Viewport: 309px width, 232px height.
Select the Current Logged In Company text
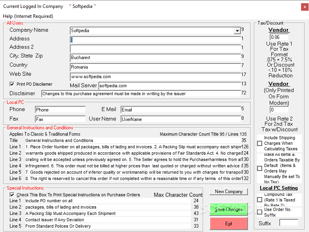click(33, 6)
